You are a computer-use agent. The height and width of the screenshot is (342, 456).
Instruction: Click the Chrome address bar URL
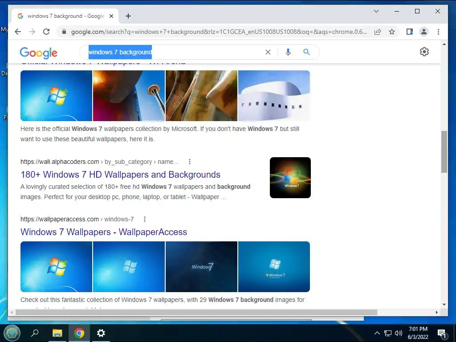coord(219,32)
